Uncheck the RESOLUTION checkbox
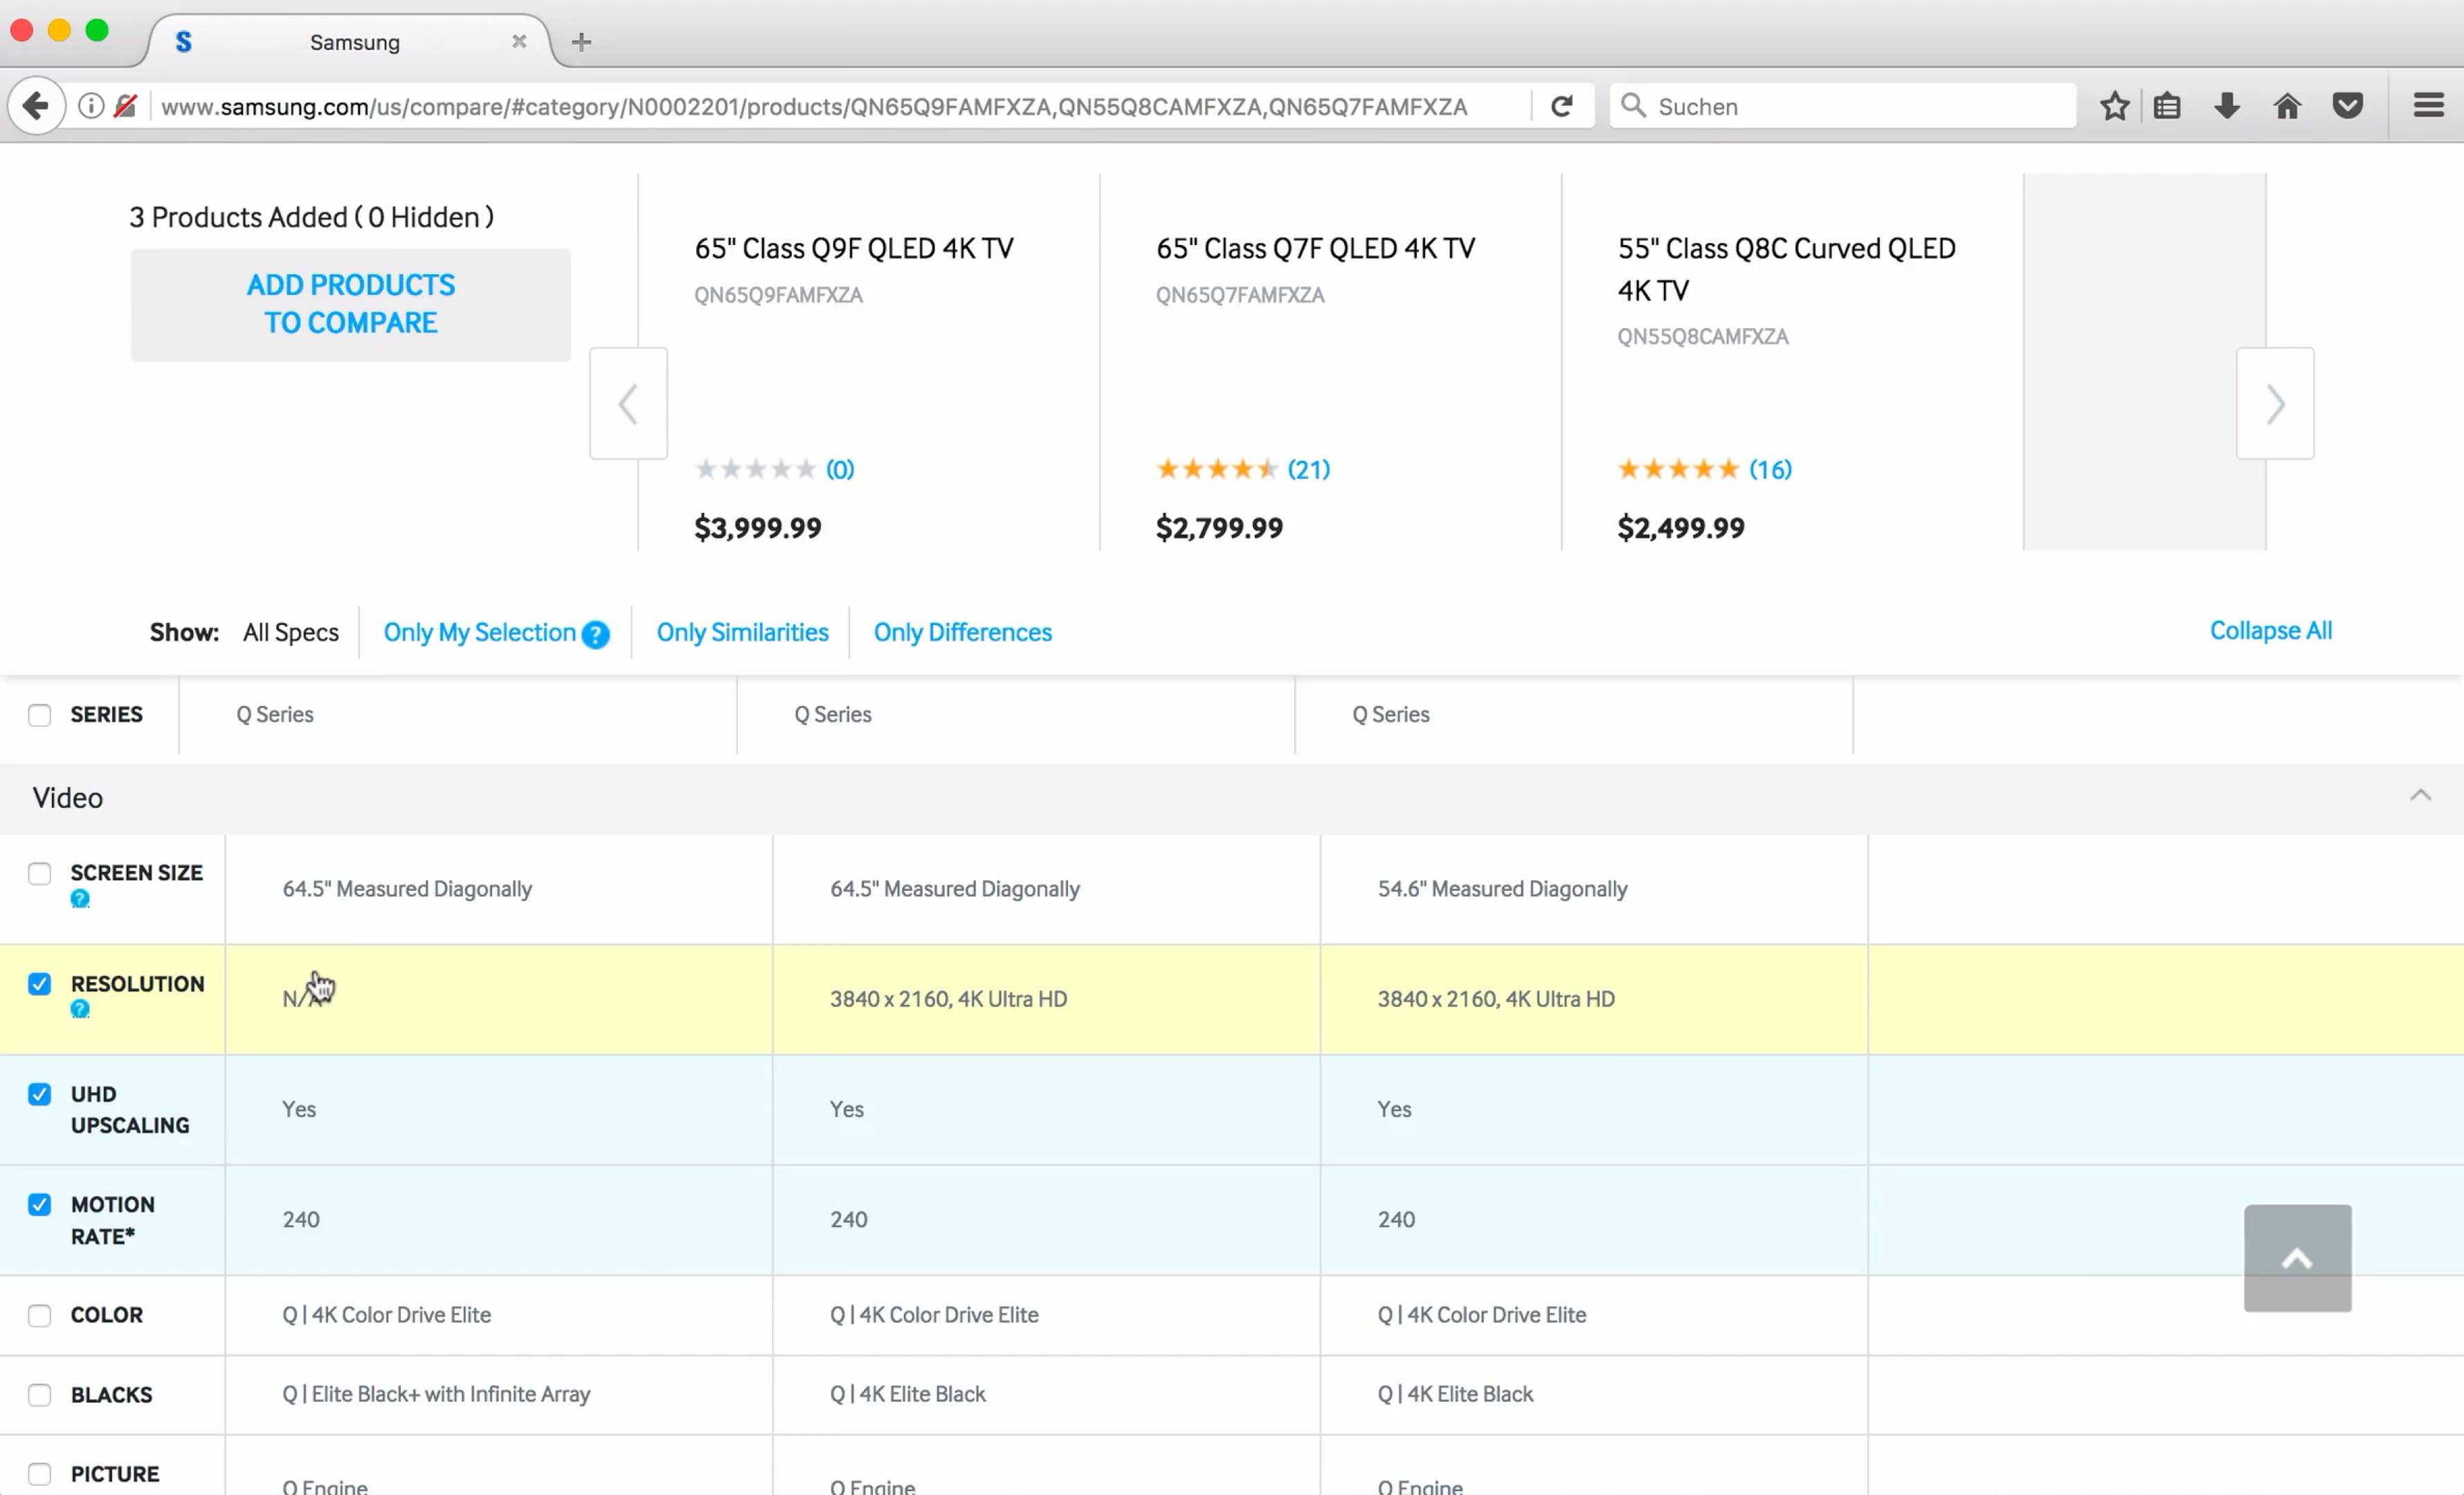 click(x=40, y=984)
